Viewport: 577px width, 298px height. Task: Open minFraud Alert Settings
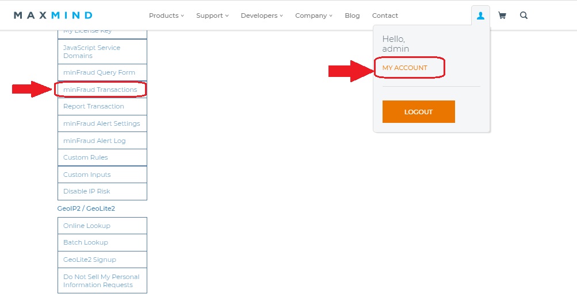pos(102,123)
